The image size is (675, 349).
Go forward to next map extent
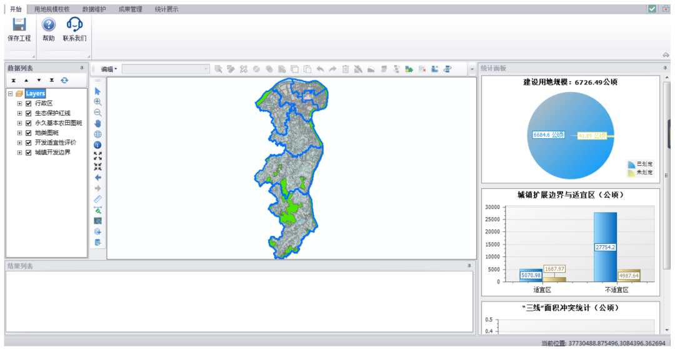click(x=97, y=188)
